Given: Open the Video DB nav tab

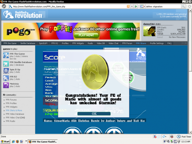Looking at the screenshot, I should pos(101,43).
